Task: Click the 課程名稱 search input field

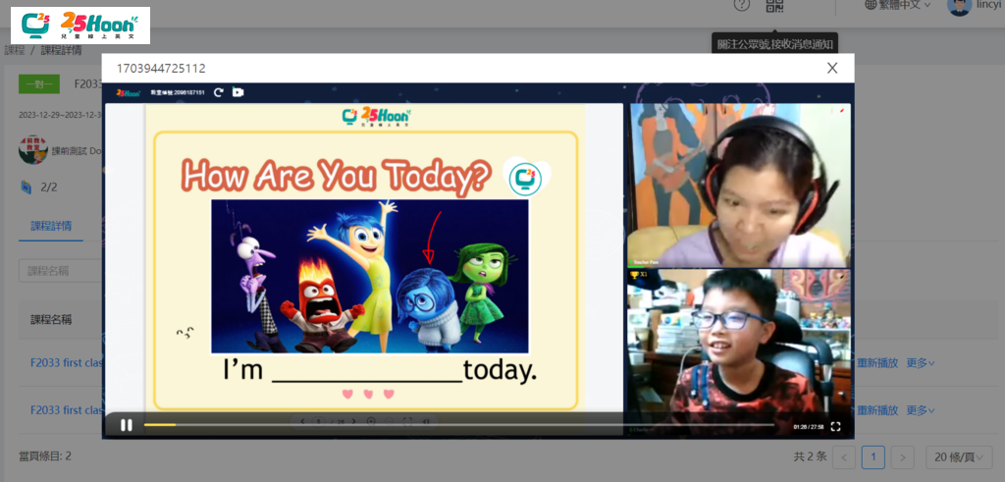Action: coord(60,271)
